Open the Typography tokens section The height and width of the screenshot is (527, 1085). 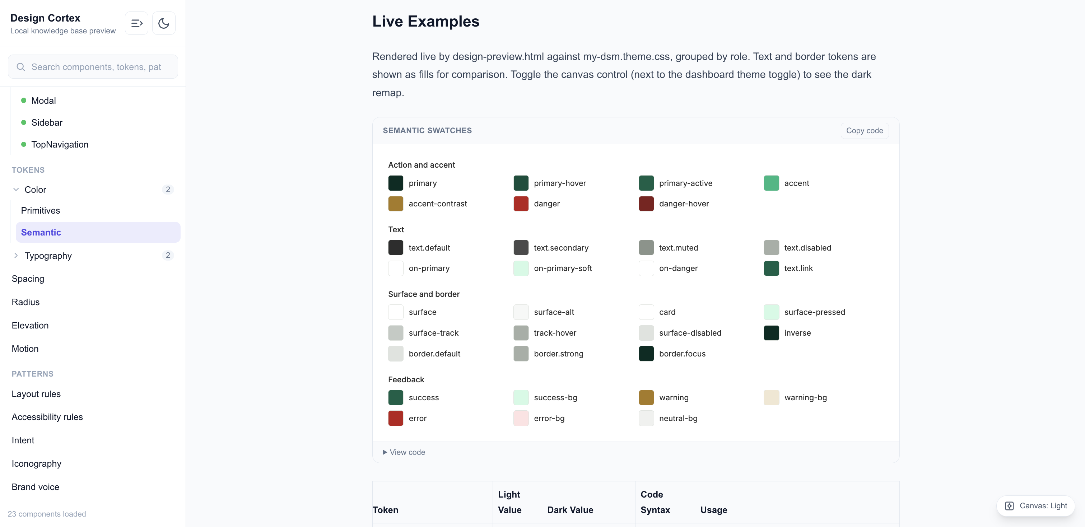coord(48,256)
